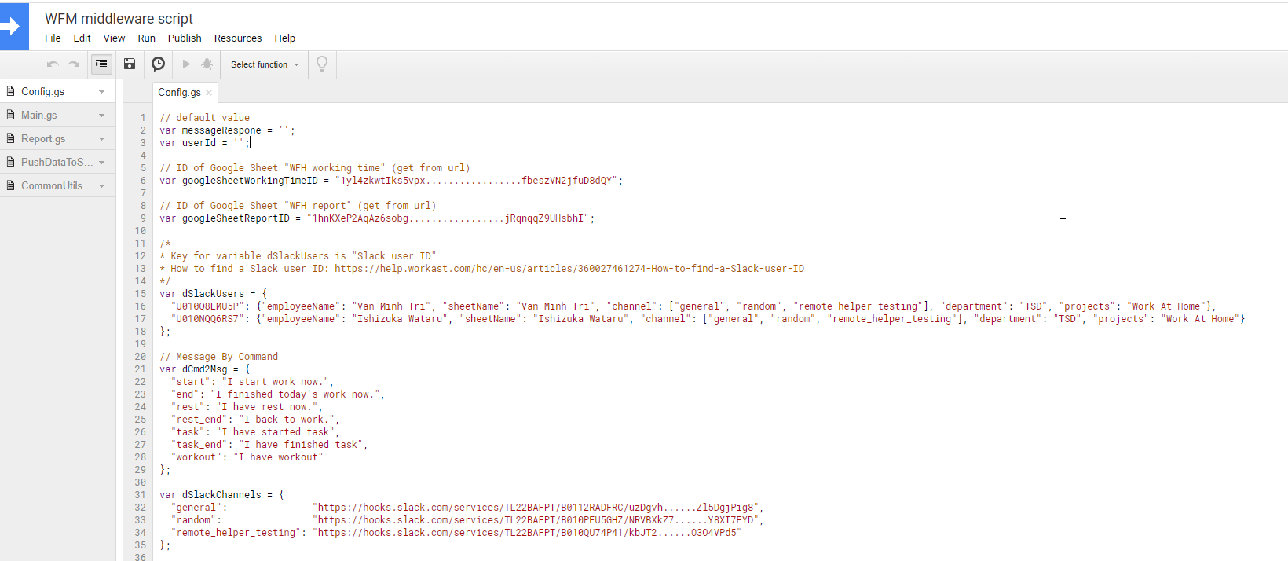Click the blue arrow Apps Script logo
The width and height of the screenshot is (1288, 561).
(x=14, y=27)
